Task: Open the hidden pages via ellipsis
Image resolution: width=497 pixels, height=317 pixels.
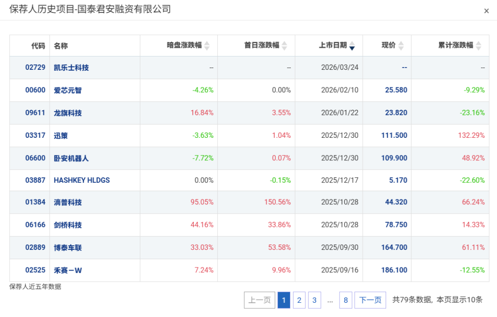Action: tap(330, 300)
